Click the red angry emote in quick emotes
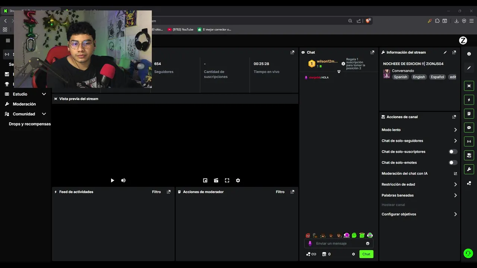477x268 pixels. tap(308, 235)
